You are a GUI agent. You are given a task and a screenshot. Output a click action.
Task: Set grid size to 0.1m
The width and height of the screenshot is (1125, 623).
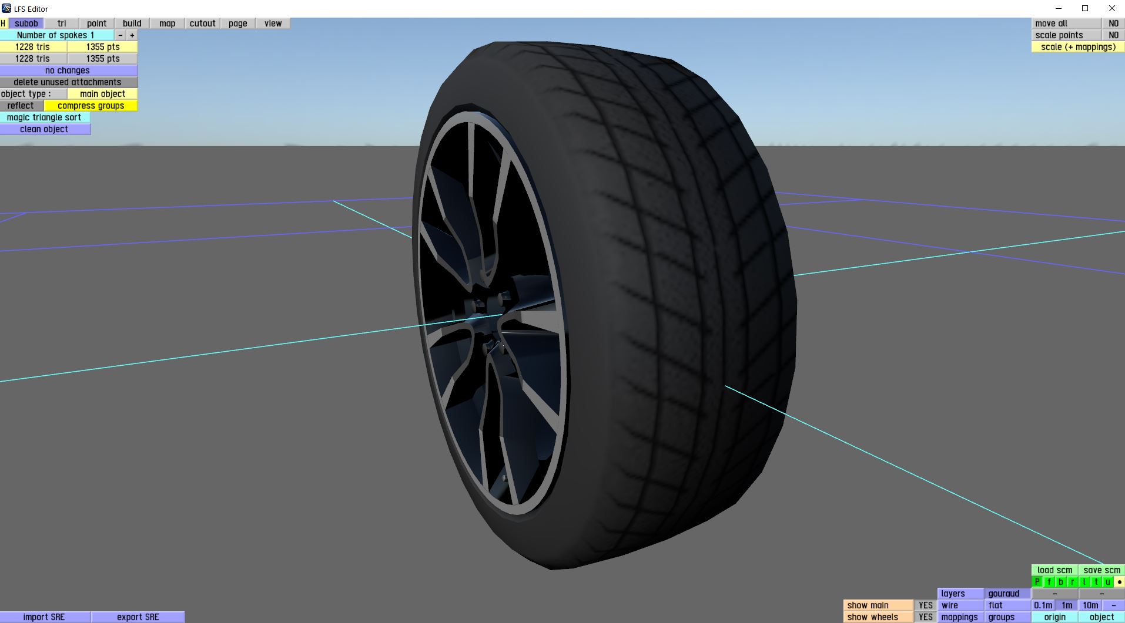tap(1043, 605)
